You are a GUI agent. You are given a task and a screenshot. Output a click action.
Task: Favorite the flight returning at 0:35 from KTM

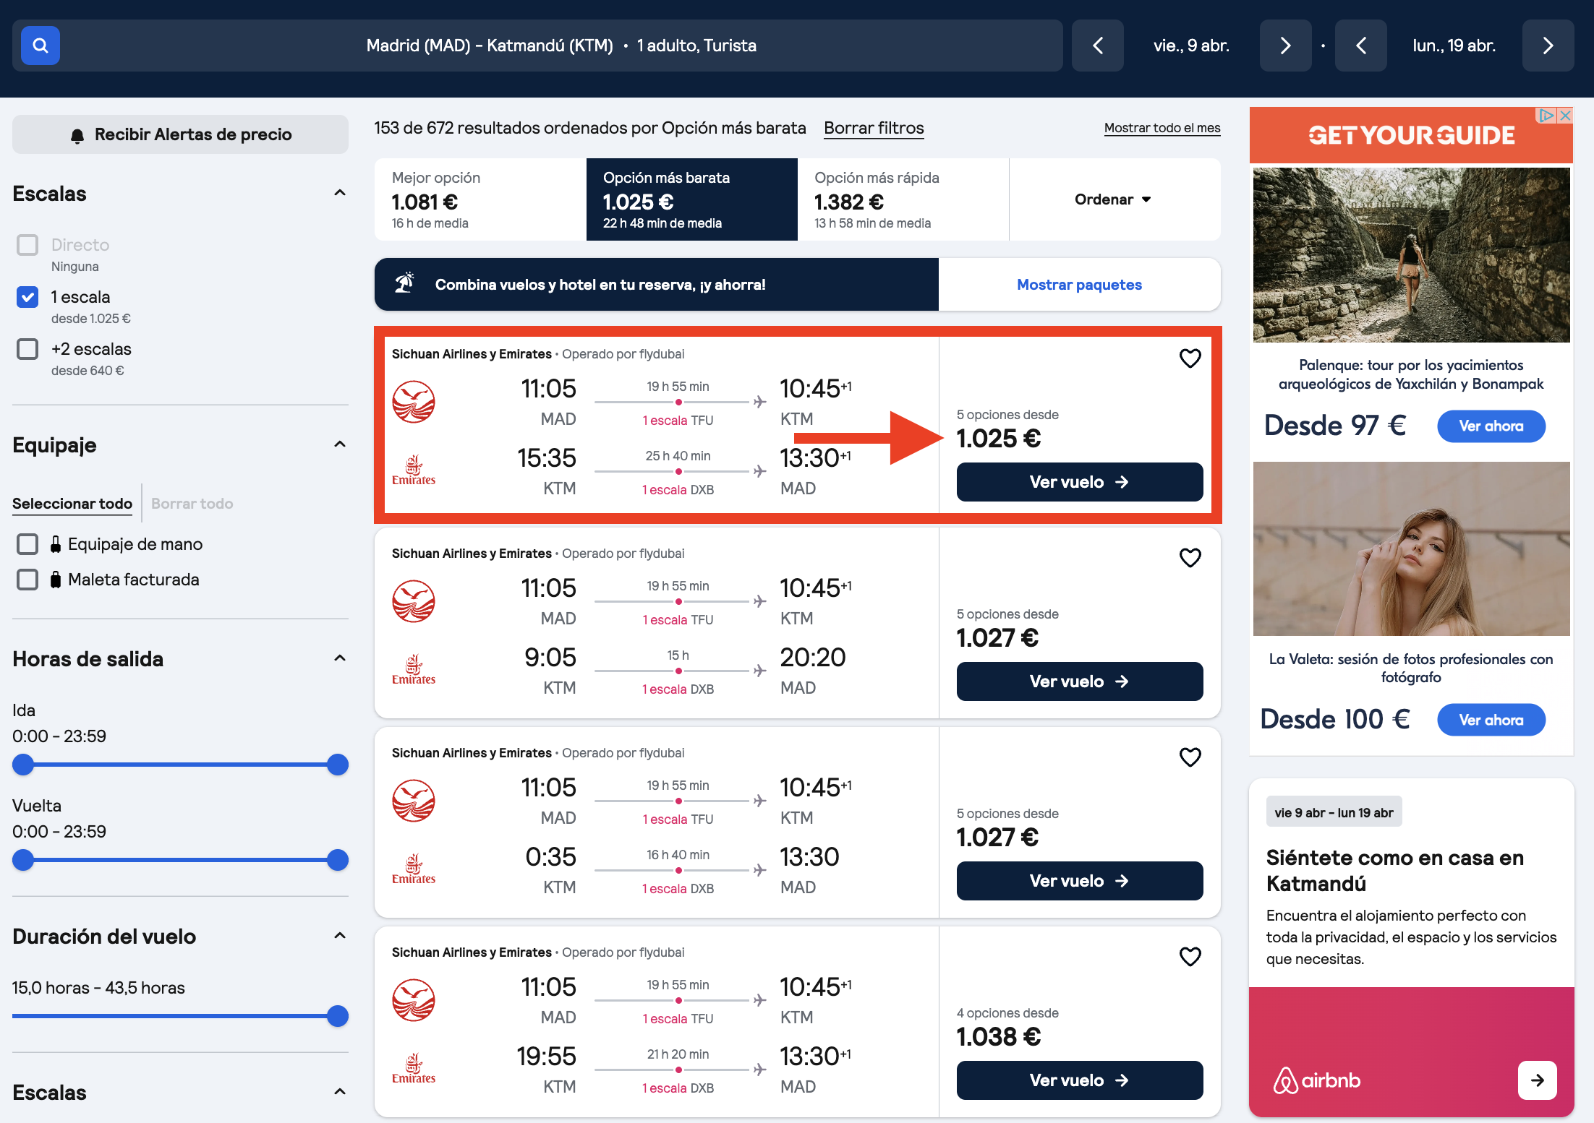click(1190, 757)
